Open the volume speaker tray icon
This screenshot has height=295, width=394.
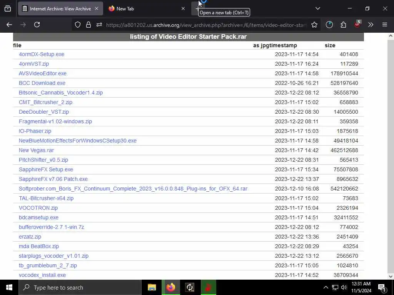344,287
